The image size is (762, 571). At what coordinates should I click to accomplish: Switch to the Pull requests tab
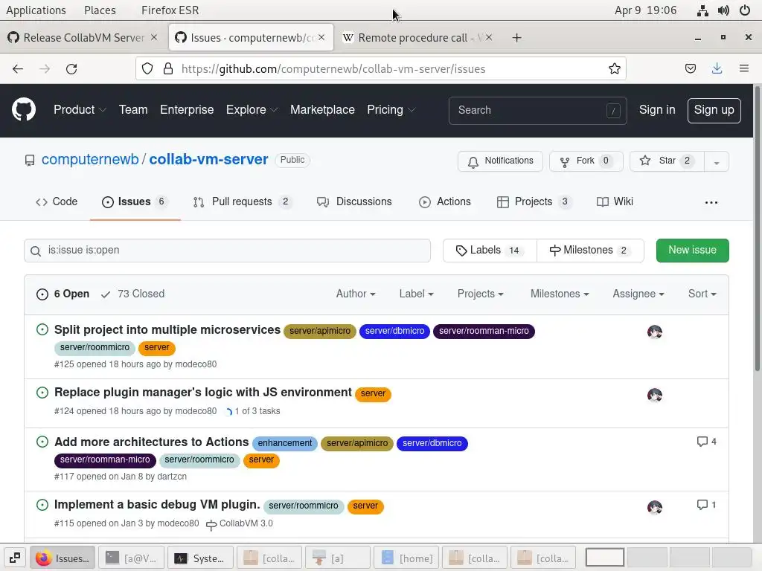click(x=243, y=201)
